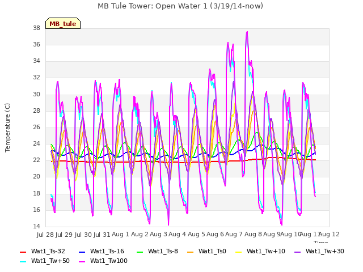363x272 pixels.
Task: Click the 16 y-axis tick label
Action: [36, 210]
